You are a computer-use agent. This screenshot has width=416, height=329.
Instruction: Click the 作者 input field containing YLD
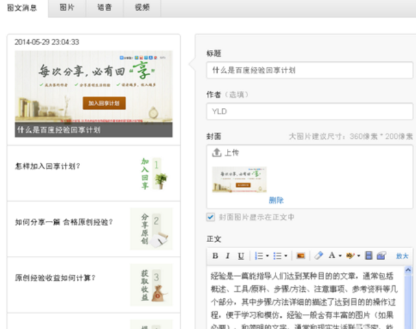(309, 111)
